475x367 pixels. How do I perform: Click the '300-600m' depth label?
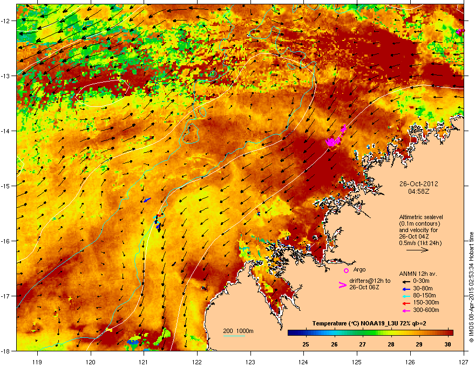click(x=426, y=310)
